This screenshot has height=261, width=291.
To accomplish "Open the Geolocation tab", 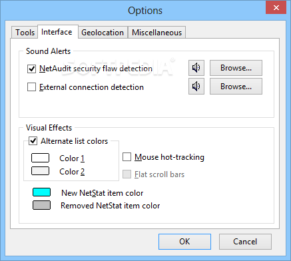I will pos(103,33).
